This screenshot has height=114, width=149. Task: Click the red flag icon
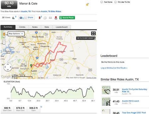tap(40, 18)
